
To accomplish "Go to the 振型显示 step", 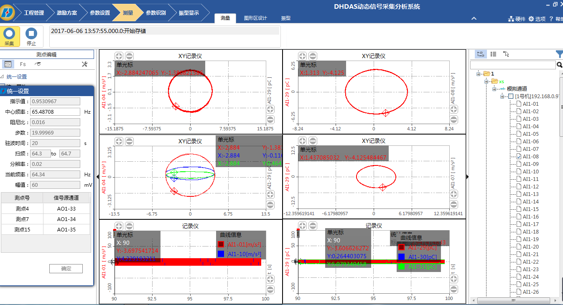I will tap(189, 13).
